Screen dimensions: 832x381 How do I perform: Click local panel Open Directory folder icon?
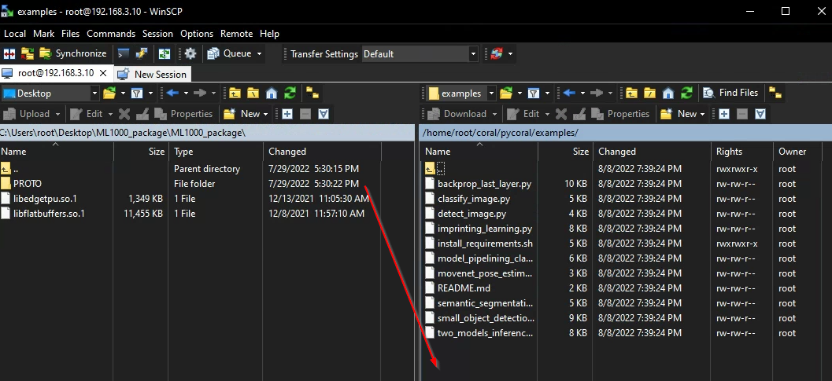point(109,93)
